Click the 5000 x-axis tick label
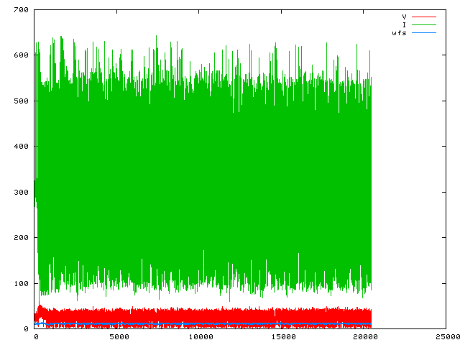Image resolution: width=460 pixels, height=345 pixels. click(x=119, y=337)
